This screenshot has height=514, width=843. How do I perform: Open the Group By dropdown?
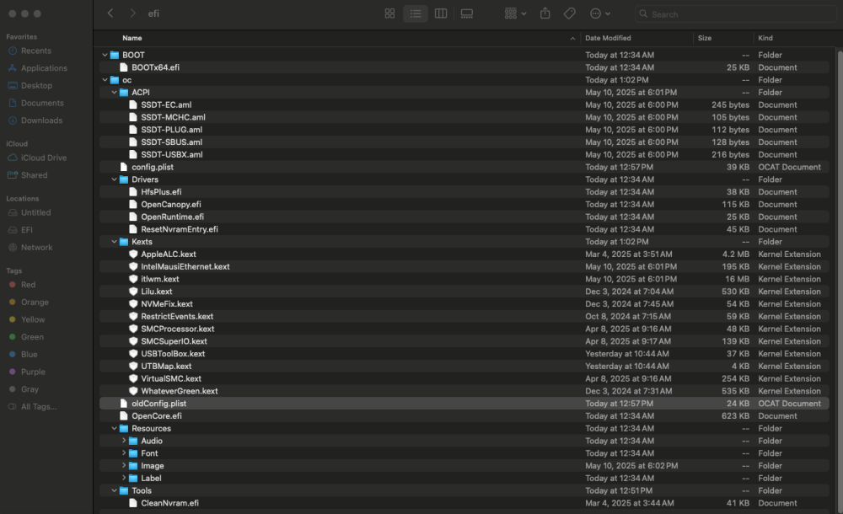point(515,13)
